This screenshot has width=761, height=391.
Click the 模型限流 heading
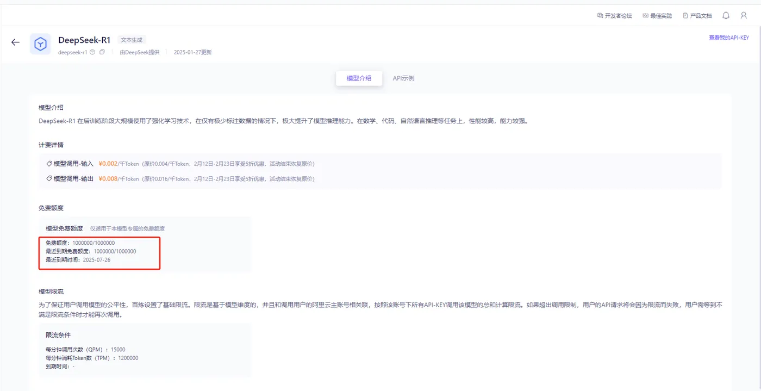pyautogui.click(x=51, y=292)
